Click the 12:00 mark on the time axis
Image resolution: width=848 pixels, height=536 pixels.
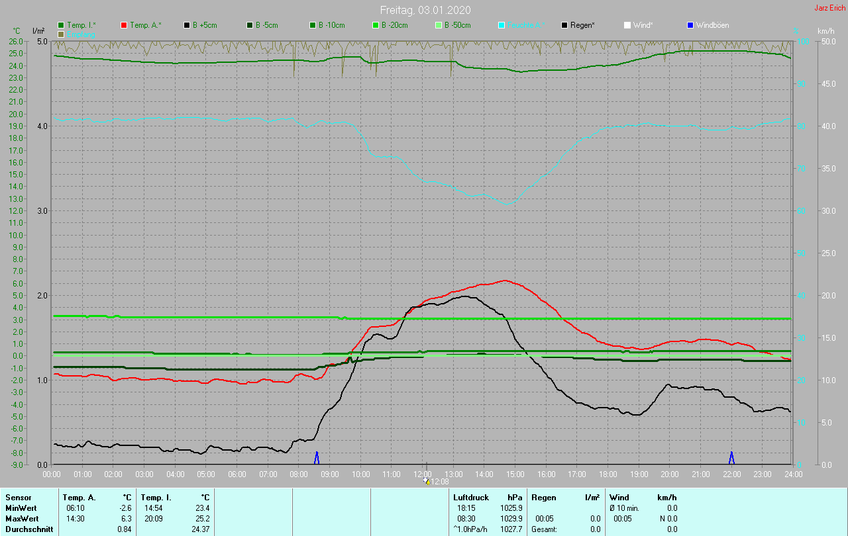pos(423,474)
